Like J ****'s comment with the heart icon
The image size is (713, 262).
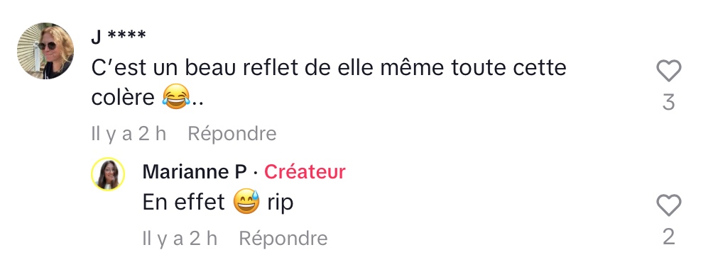[668, 72]
